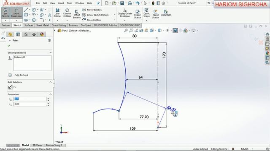Image resolution: width=270 pixels, height=151 pixels.
Task: Click the Rebuild traffic light icon
Action: pyautogui.click(x=153, y=3)
